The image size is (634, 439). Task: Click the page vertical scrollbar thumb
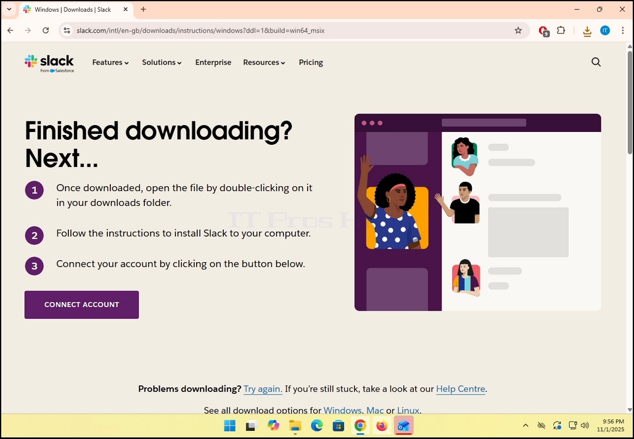point(630,102)
